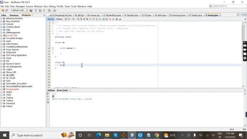Collapse the show() method fold on line 10
The height and width of the screenshot is (139, 247).
pos(53,48)
